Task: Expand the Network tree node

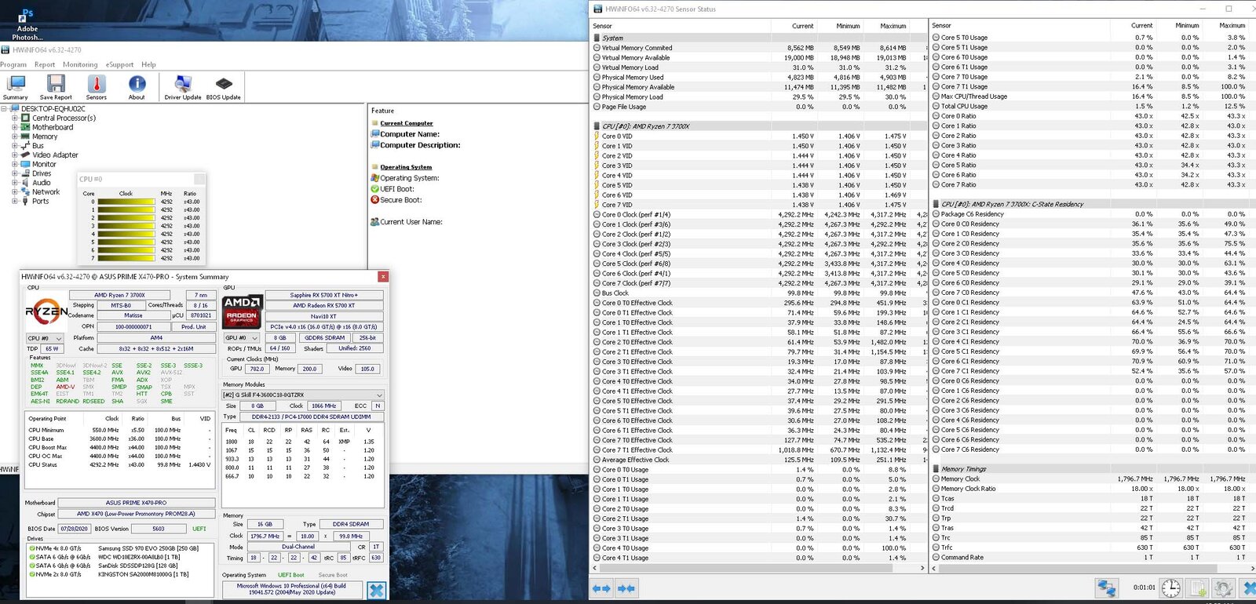Action: pyautogui.click(x=15, y=192)
